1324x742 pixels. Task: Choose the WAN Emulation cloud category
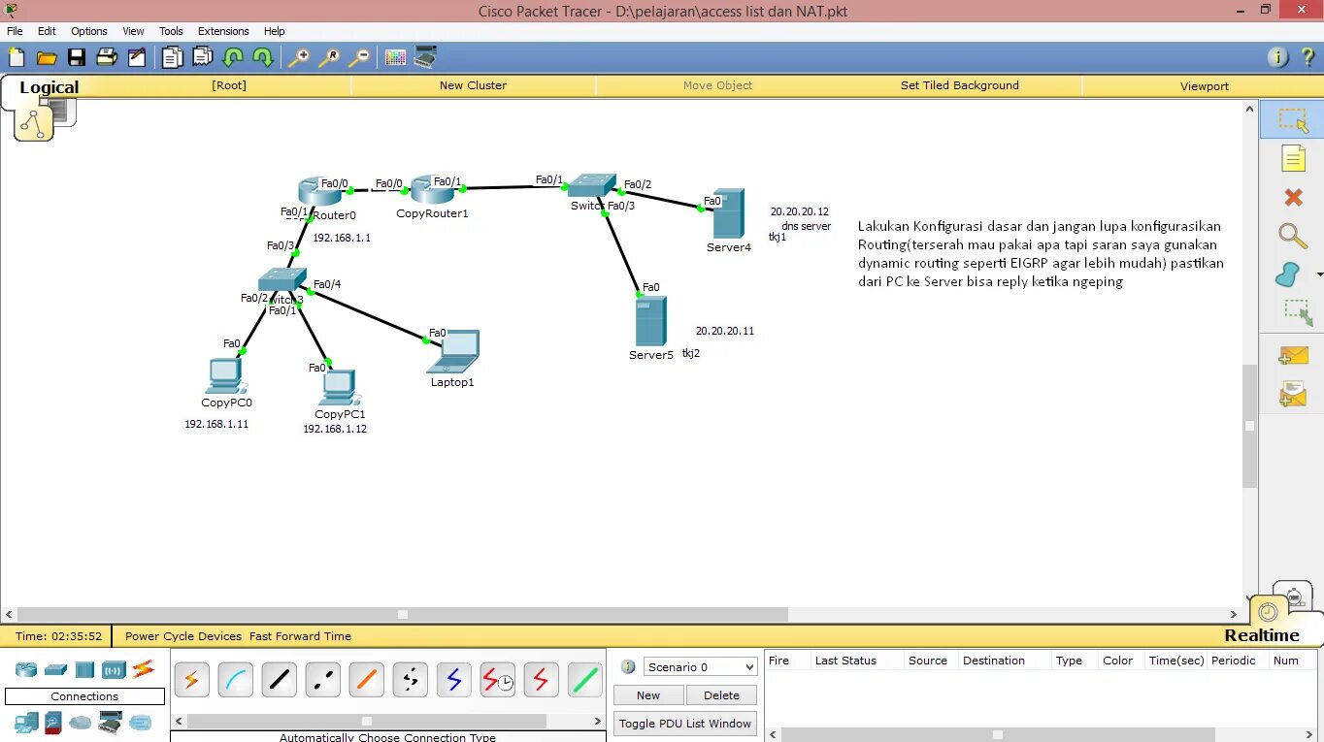(x=80, y=723)
